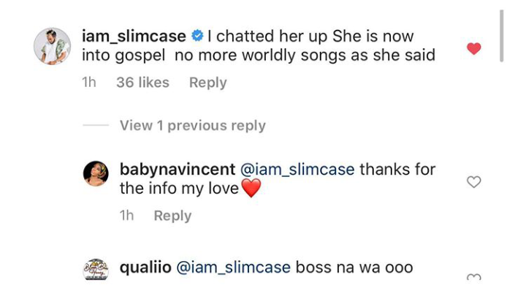Click the vertical scrollbar on the right
This screenshot has height=302, width=526.
point(501,35)
